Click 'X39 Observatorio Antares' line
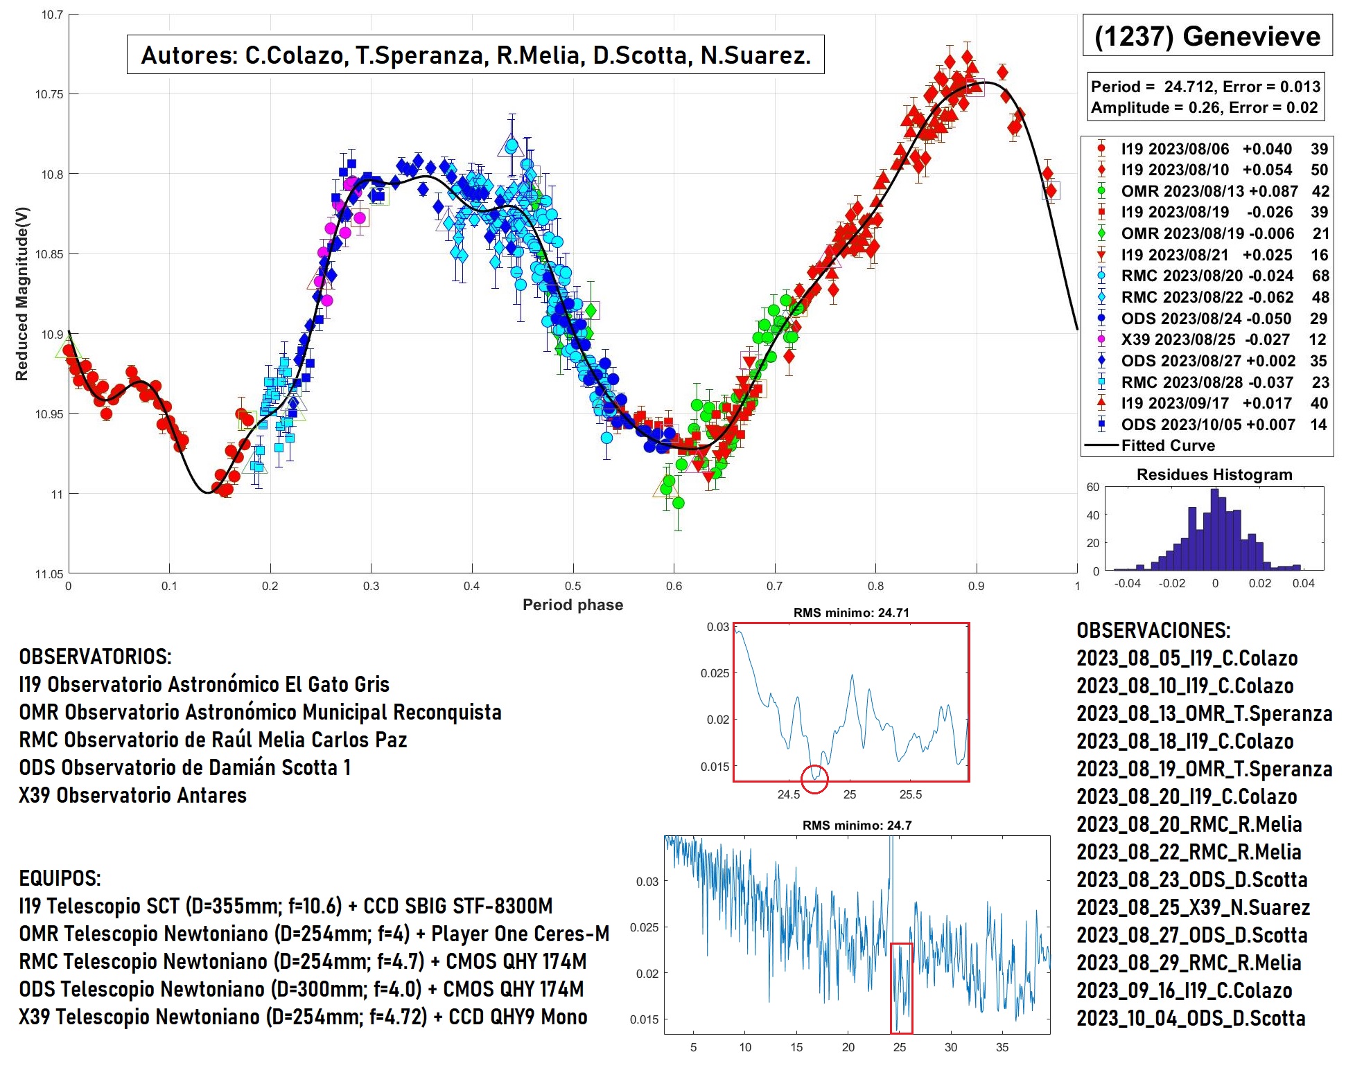 (133, 795)
